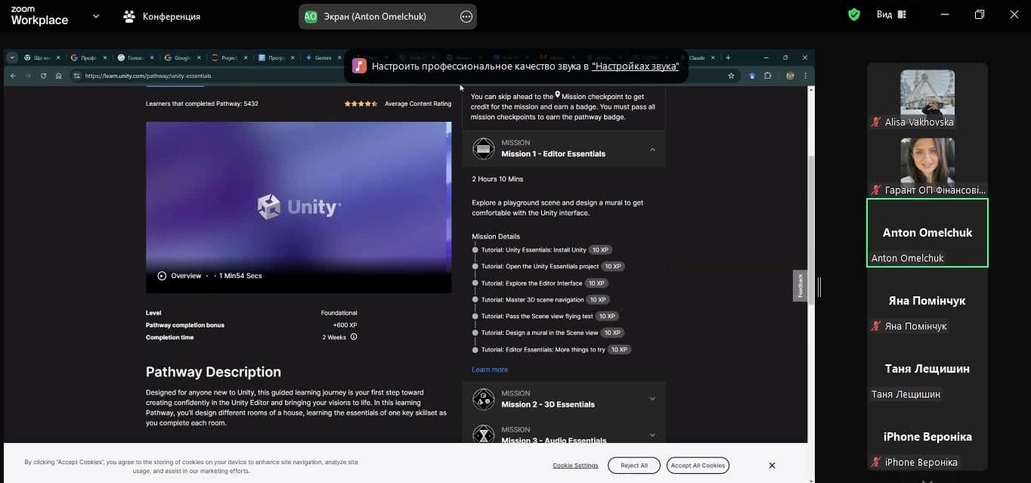Open the Конференция tab in Zoom
Viewport: 1031px width, 483px height.
pos(162,16)
